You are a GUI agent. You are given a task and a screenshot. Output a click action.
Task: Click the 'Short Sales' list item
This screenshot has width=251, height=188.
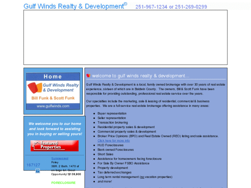click(x=105, y=154)
